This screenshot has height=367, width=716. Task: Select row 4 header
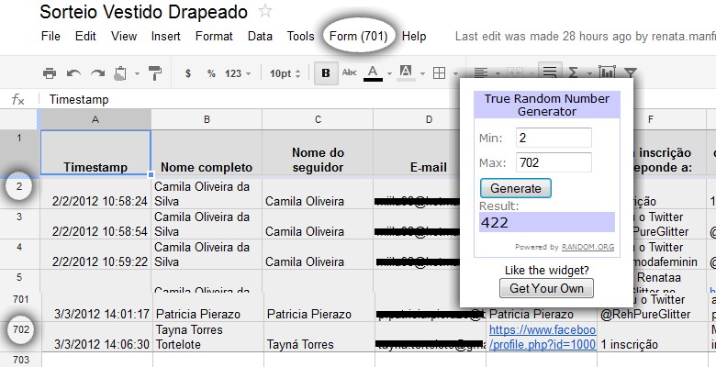pyautogui.click(x=19, y=254)
